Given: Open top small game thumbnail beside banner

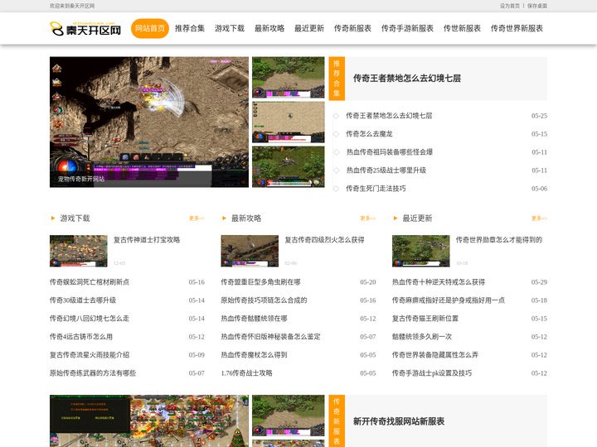Looking at the screenshot, I should pos(289,78).
